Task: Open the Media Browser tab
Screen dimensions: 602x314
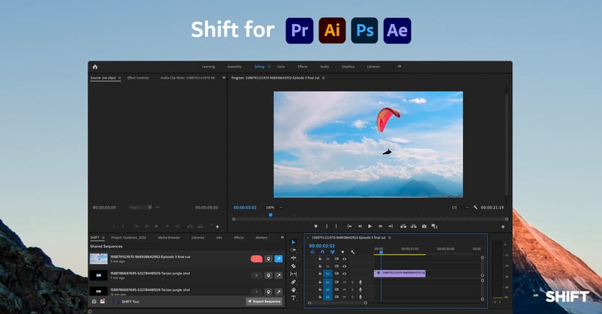Action: pyautogui.click(x=168, y=238)
